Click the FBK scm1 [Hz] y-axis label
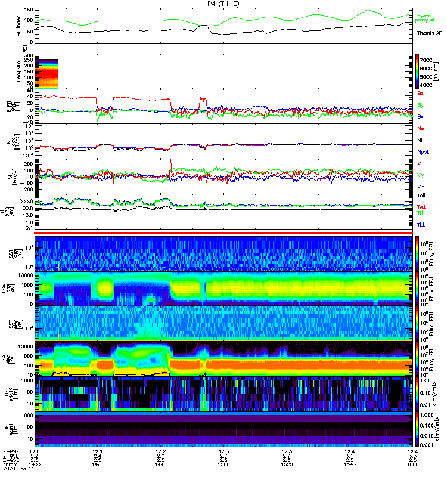Viewport: 447px width, 477px height. tap(11, 429)
